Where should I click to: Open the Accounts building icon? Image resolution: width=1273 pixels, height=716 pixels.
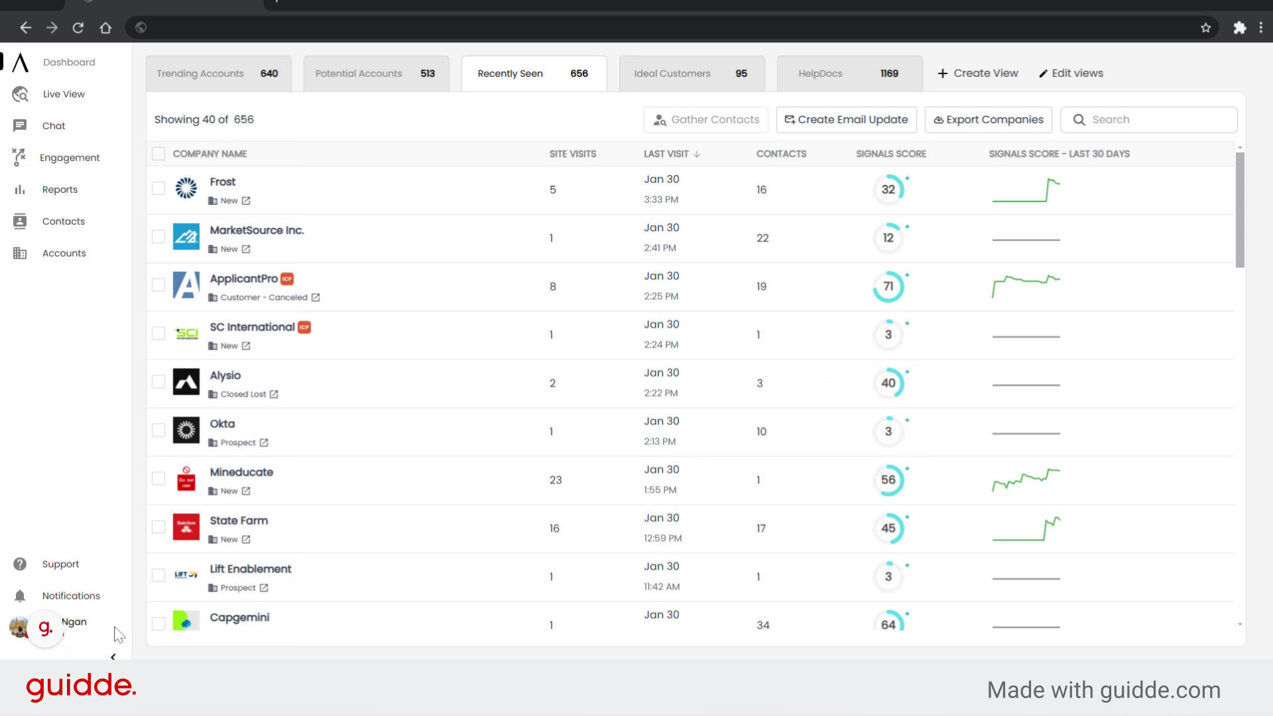[x=20, y=253]
